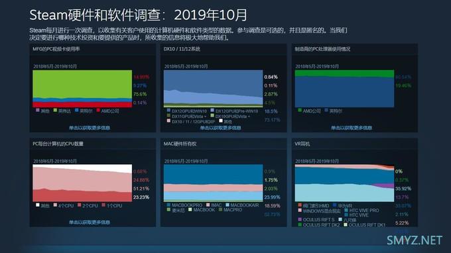This screenshot has width=451, height=253.
Task: Click the 23.23% value in CPU panel
Action: tap(141, 197)
